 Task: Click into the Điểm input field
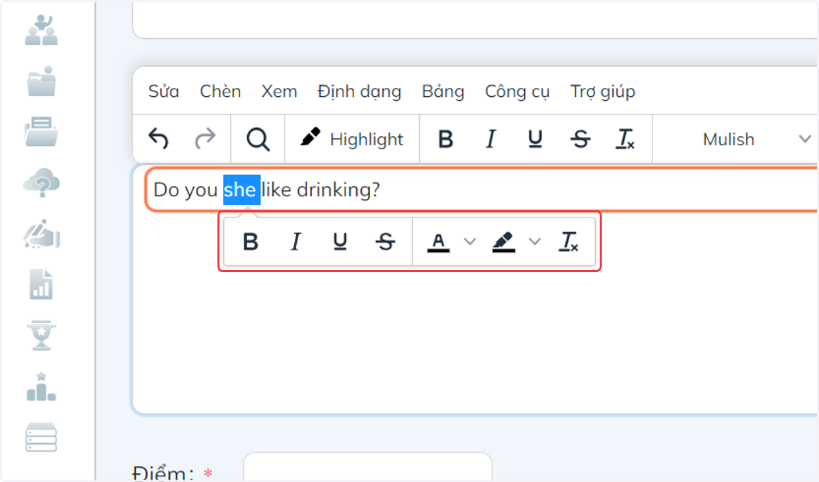[x=367, y=468]
